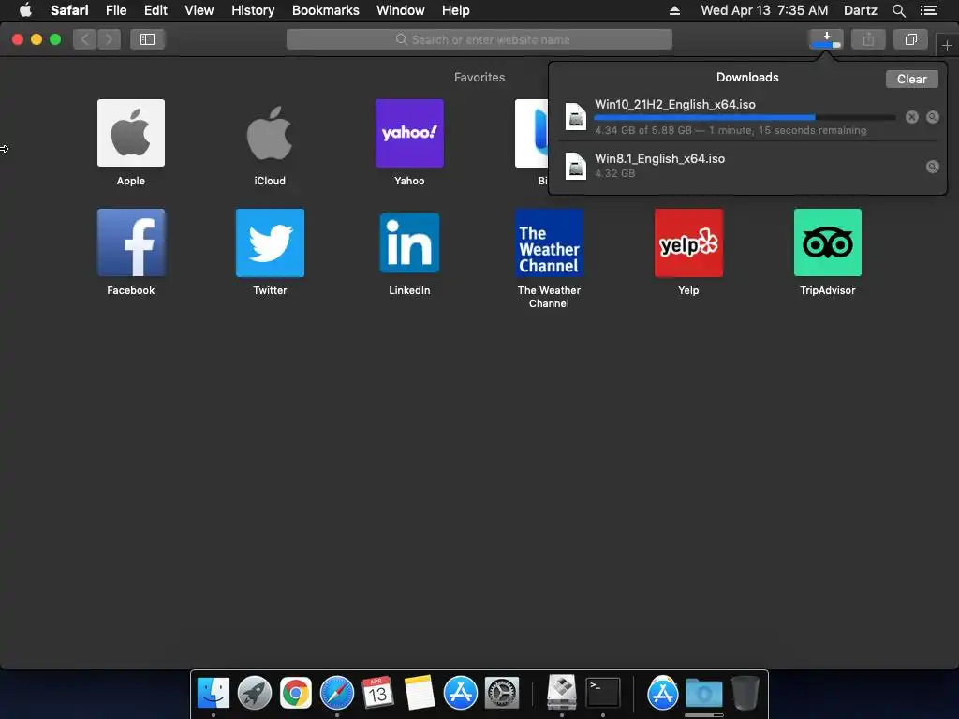
Task: Open Terminal from the Dock
Action: (603, 693)
